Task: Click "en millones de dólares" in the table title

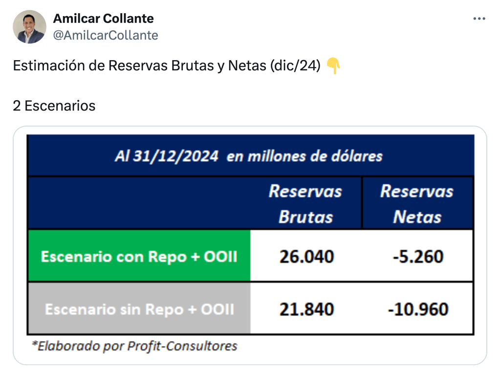Action: [x=304, y=156]
